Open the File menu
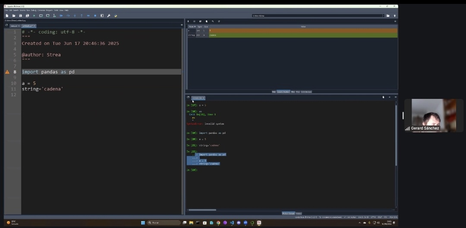Viewport: 466px width, 228px height. pos(6,10)
